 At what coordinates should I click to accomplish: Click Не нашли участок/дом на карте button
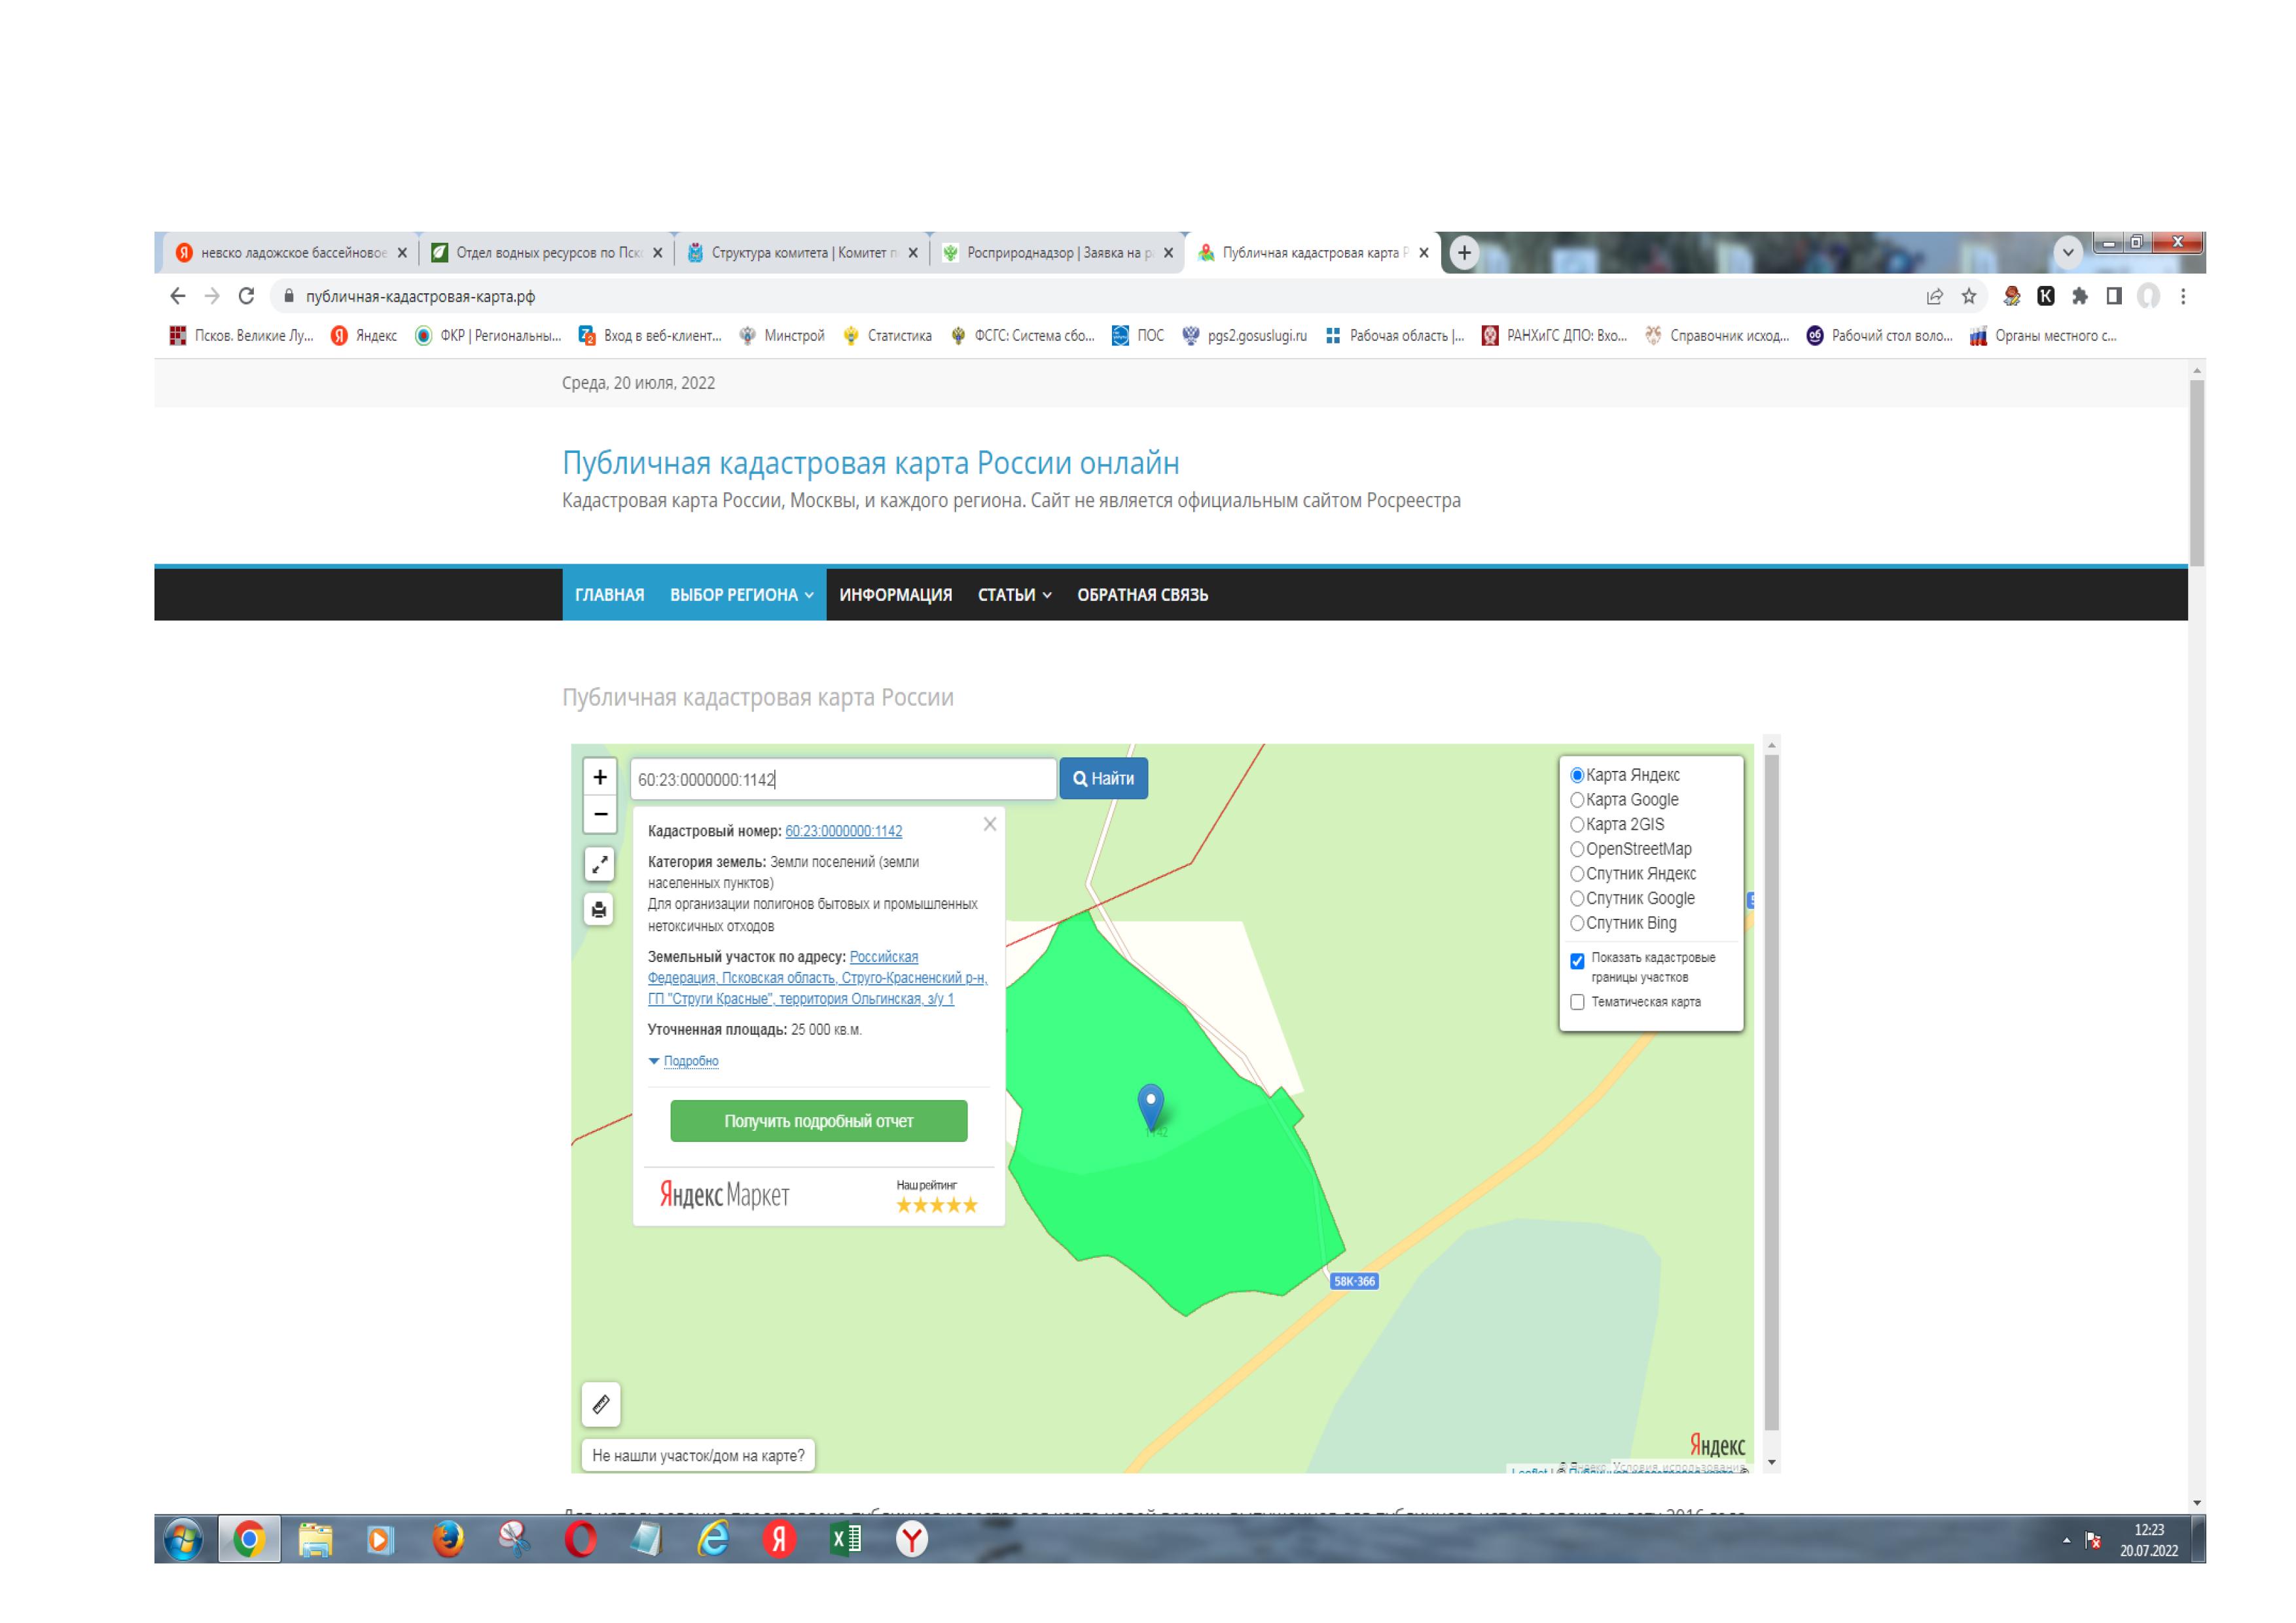(x=699, y=1456)
